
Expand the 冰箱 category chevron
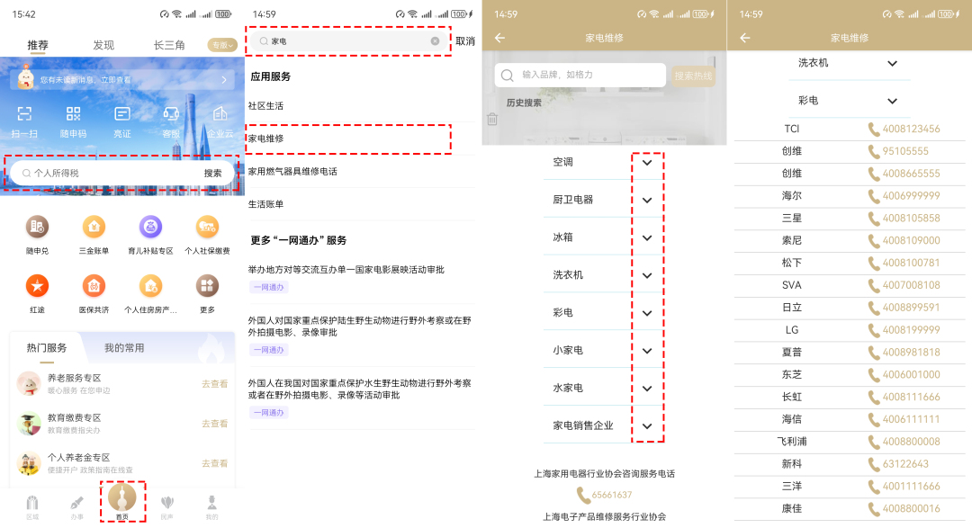coord(647,237)
